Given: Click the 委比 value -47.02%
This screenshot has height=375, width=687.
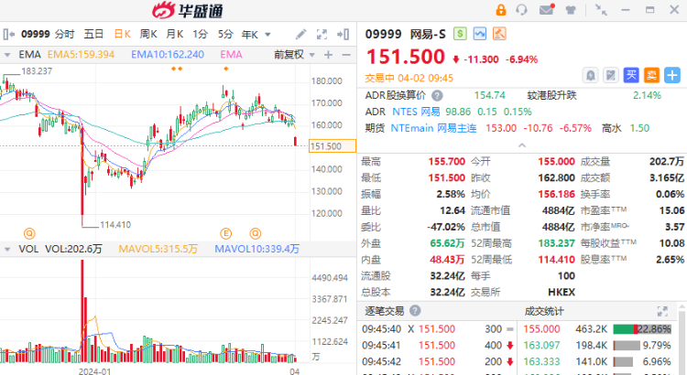Looking at the screenshot, I should 445,227.
